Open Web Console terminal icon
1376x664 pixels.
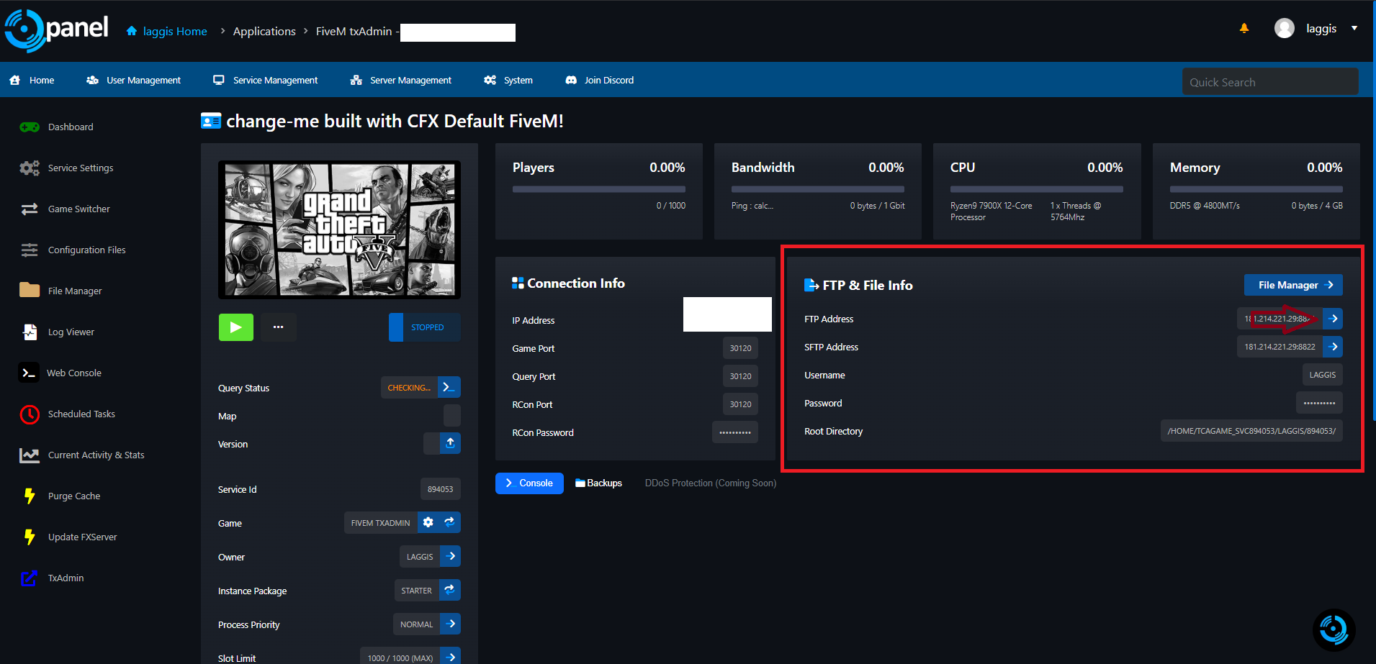click(29, 372)
